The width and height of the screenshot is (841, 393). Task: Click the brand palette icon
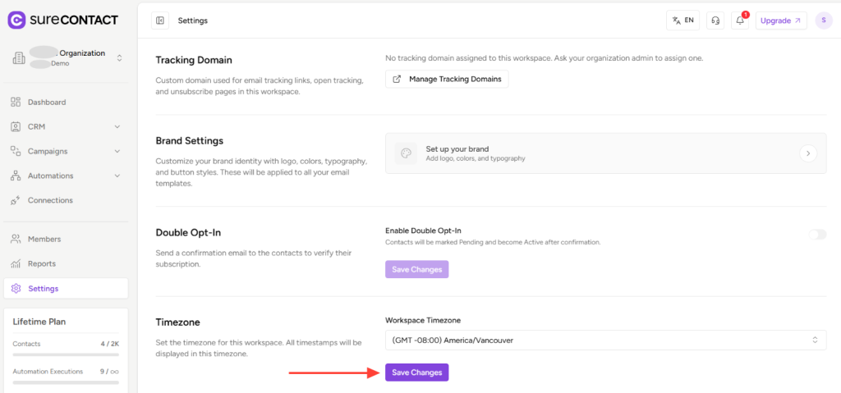[x=405, y=153]
